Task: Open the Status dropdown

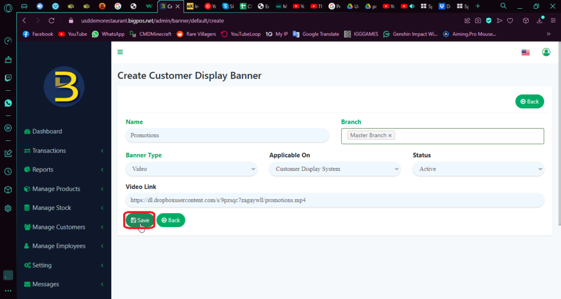Action: point(478,169)
